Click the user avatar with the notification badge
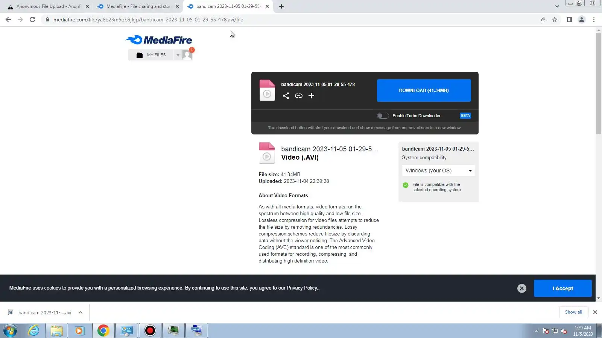Screen dimensions: 602x338 pyautogui.click(x=187, y=55)
